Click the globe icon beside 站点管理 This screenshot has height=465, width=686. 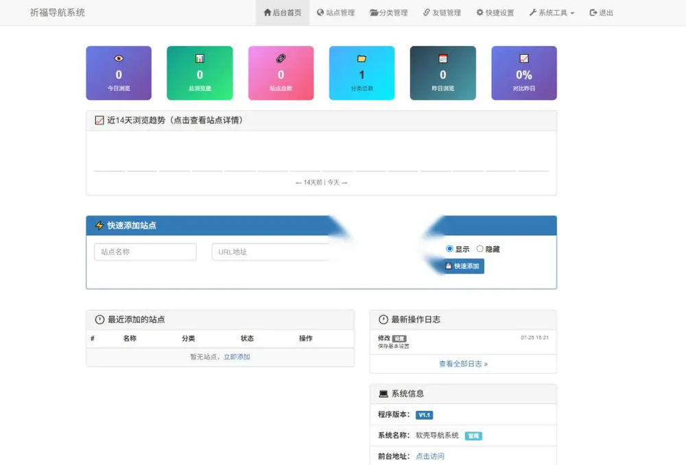(x=320, y=12)
